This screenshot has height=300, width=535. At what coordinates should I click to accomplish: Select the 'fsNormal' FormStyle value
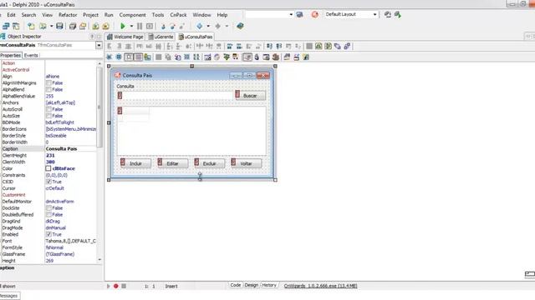click(54, 247)
